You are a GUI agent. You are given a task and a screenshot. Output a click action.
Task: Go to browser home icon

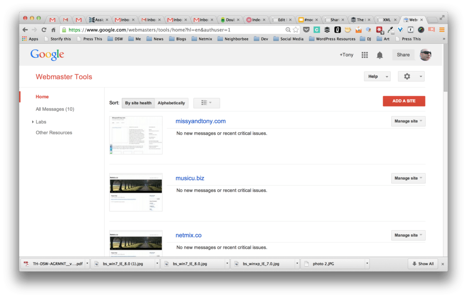click(53, 30)
